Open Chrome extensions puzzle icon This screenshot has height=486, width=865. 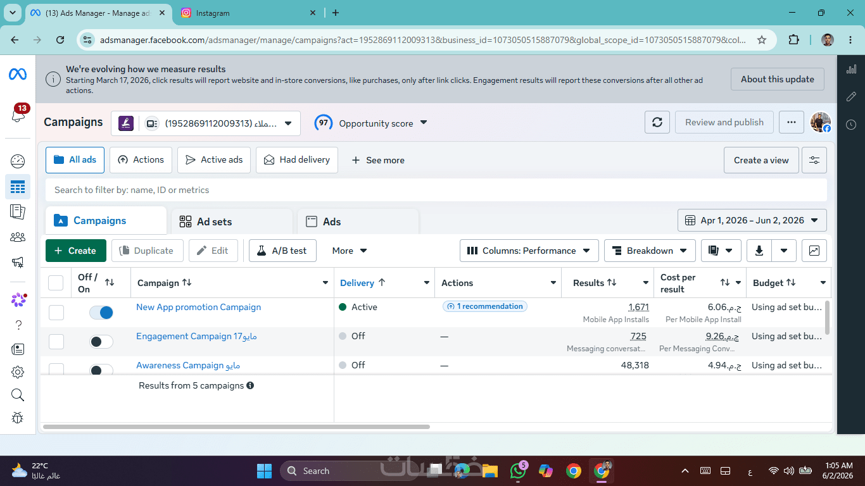[x=793, y=40]
